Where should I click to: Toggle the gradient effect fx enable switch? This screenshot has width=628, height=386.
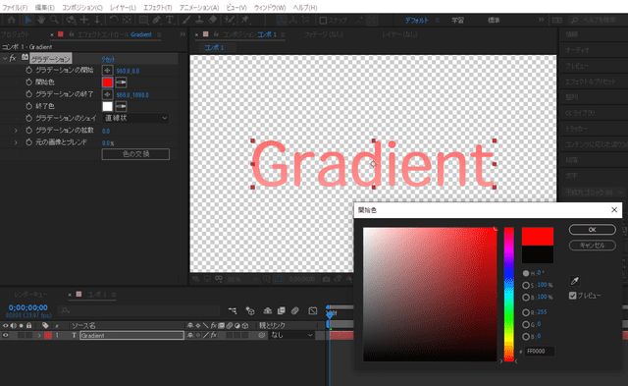[x=13, y=59]
